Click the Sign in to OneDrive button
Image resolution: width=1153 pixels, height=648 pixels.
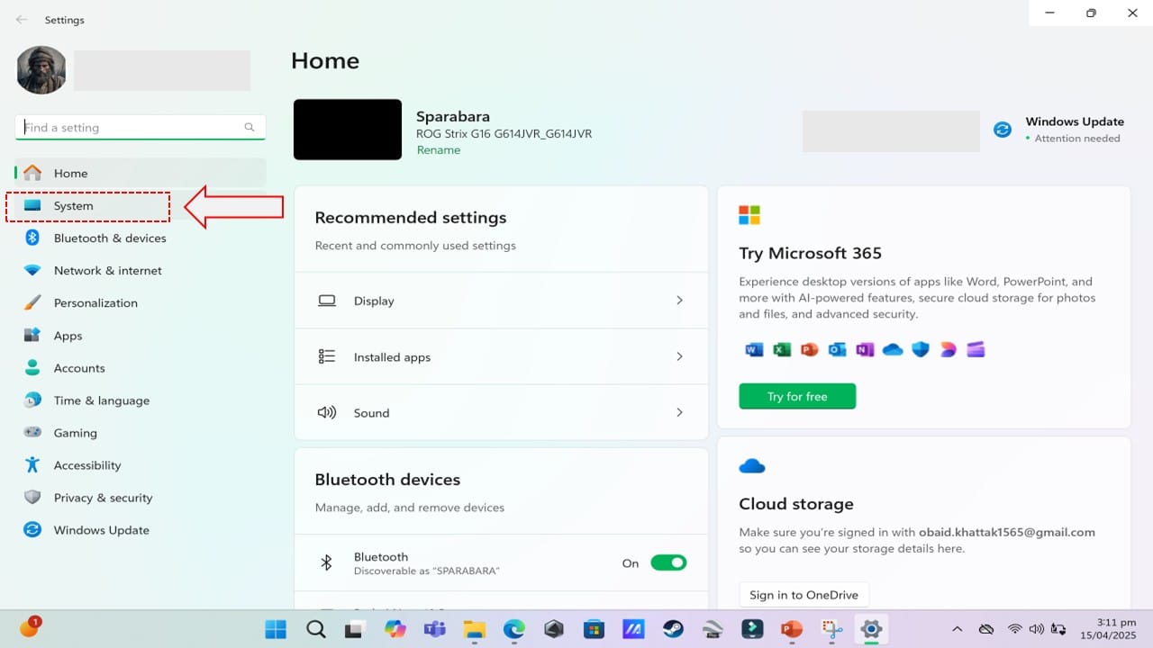coord(804,595)
